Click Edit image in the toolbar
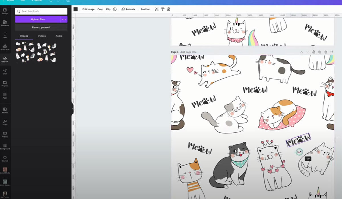342x199 pixels. point(88,9)
